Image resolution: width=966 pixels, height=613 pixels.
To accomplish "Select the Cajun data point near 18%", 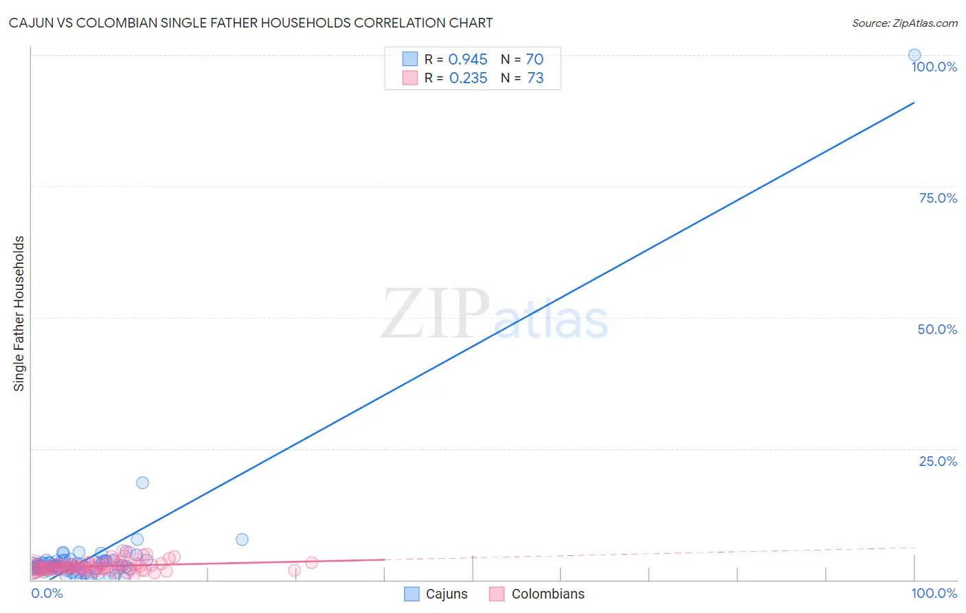I will point(142,482).
